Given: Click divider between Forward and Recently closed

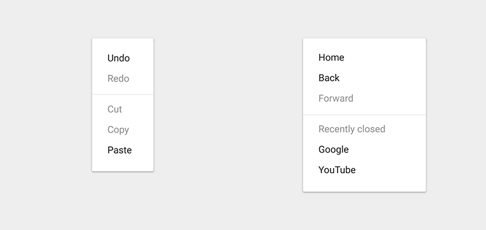Looking at the screenshot, I should click(x=364, y=115).
